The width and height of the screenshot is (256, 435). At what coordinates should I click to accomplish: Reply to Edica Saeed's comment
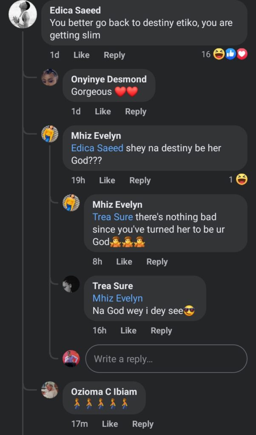point(114,55)
